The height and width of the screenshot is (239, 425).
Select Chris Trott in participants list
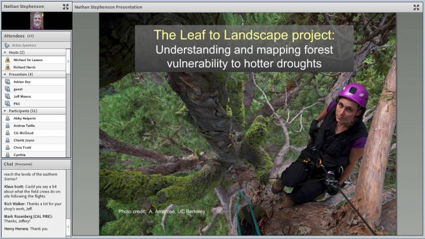click(x=34, y=148)
